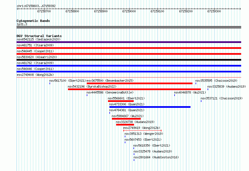Image resolution: width=249 pixels, height=171 pixels.
Task: Click the DGV Structural Variants track title
Action: pos(39,36)
